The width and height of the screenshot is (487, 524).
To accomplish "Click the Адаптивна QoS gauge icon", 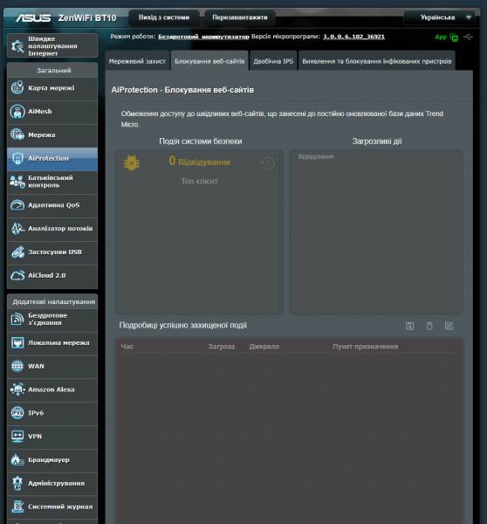I will (x=17, y=205).
